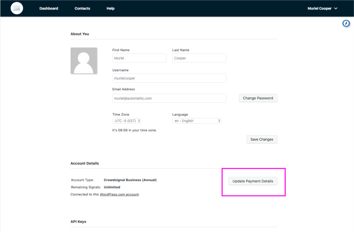Open the Contacts menu item
This screenshot has height=232, width=354.
(82, 8)
